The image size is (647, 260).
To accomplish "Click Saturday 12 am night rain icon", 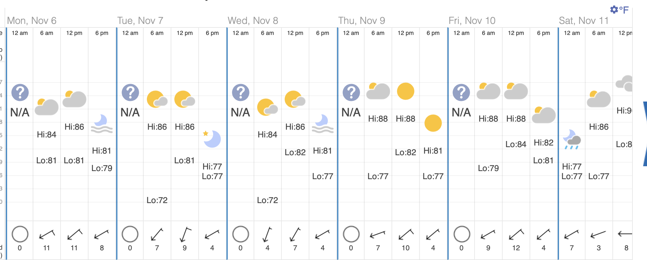I will (572, 139).
